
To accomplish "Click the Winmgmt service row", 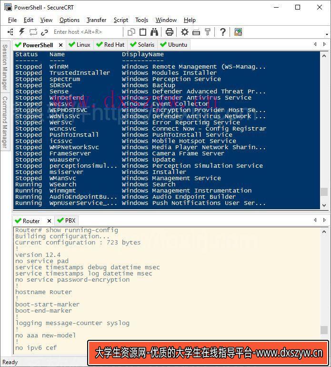I will point(133,191).
